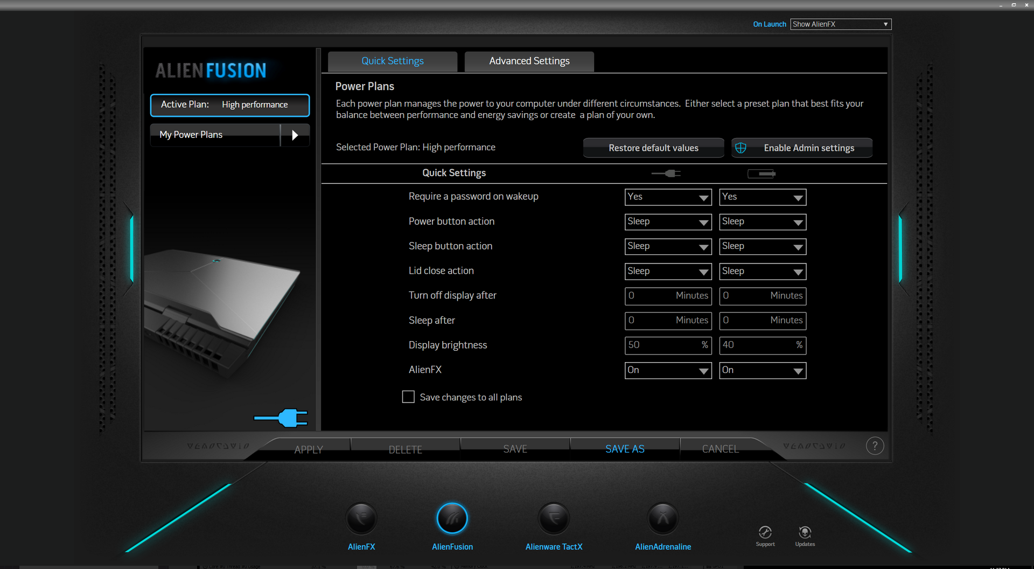The height and width of the screenshot is (569, 1034).
Task: Click the Support icon
Action: point(765,533)
